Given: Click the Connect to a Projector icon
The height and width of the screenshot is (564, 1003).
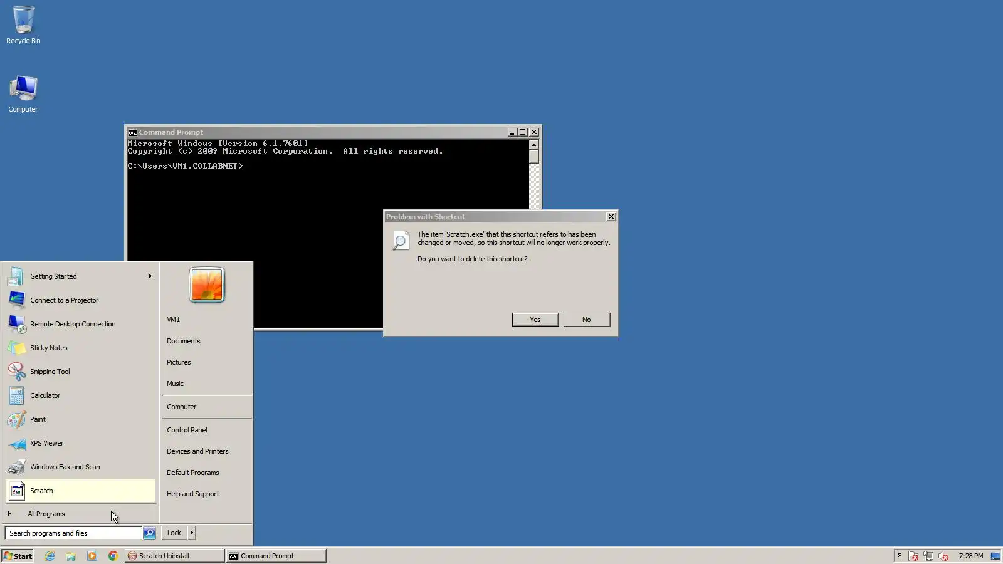Looking at the screenshot, I should pyautogui.click(x=17, y=300).
